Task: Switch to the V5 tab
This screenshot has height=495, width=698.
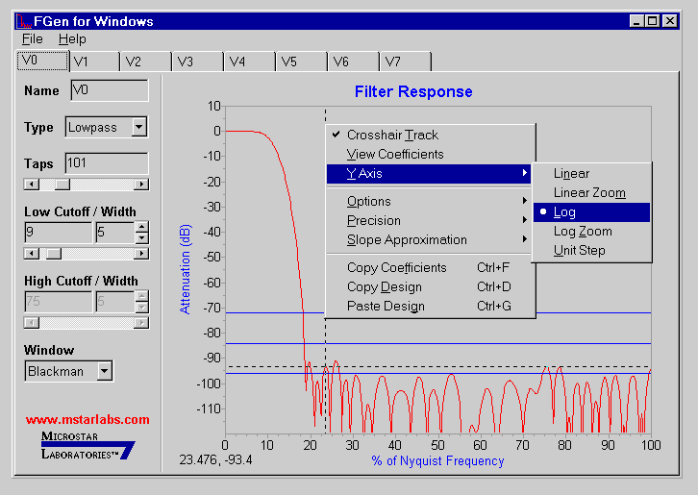Action: [x=302, y=62]
